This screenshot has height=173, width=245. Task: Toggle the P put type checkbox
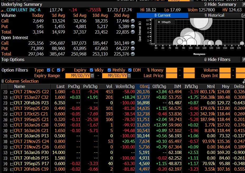pyautogui.click(x=59, y=70)
